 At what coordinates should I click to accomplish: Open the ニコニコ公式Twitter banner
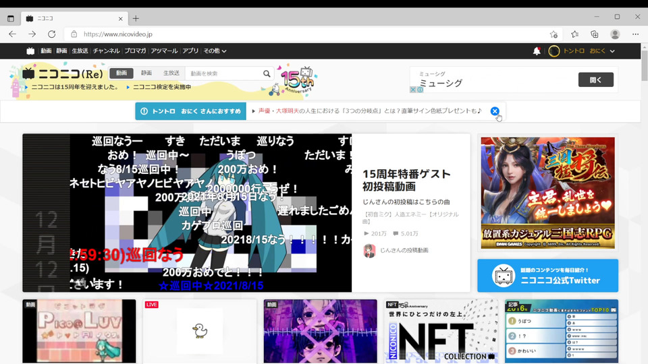(547, 276)
